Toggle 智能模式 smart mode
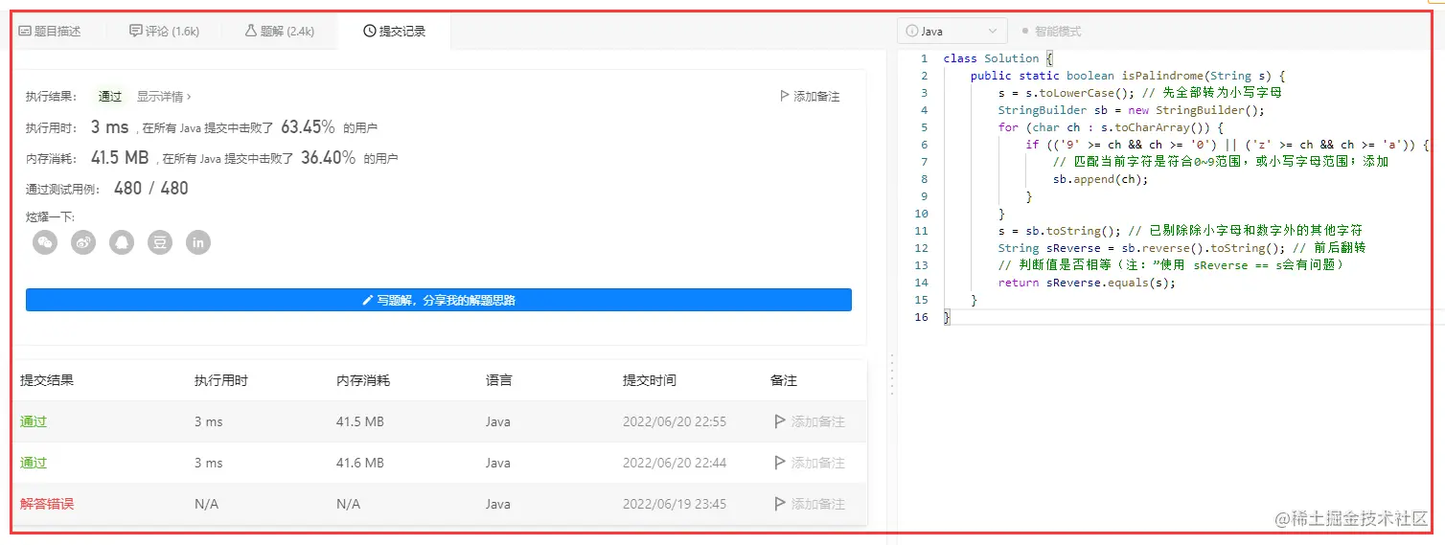1445x545 pixels. click(1051, 31)
